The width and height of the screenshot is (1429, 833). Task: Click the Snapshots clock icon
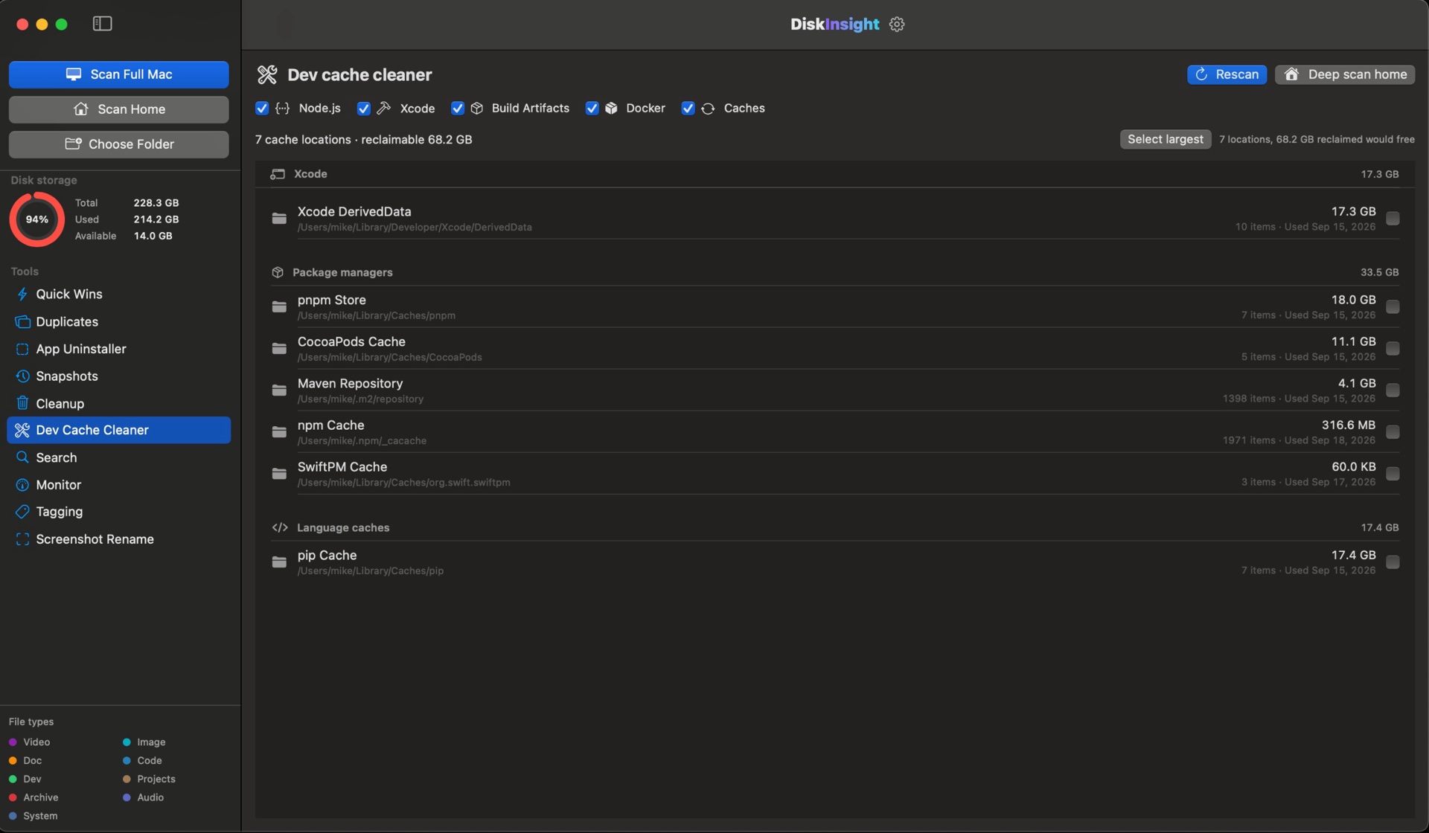click(x=22, y=376)
